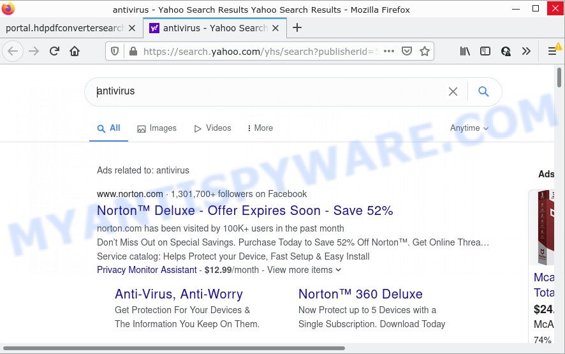Screen dimensions: 565x354
Task: Toggle the sidebar view
Action: 485,51
